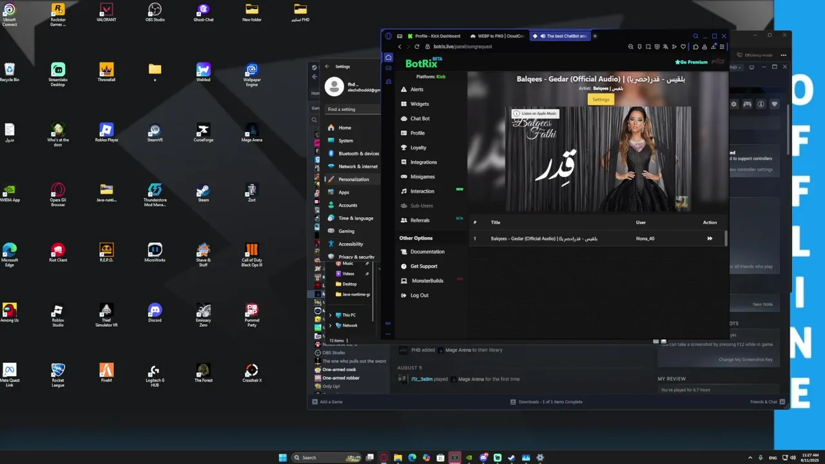Open Accounts in Windows Settings
This screenshot has width=825, height=464.
343,205
